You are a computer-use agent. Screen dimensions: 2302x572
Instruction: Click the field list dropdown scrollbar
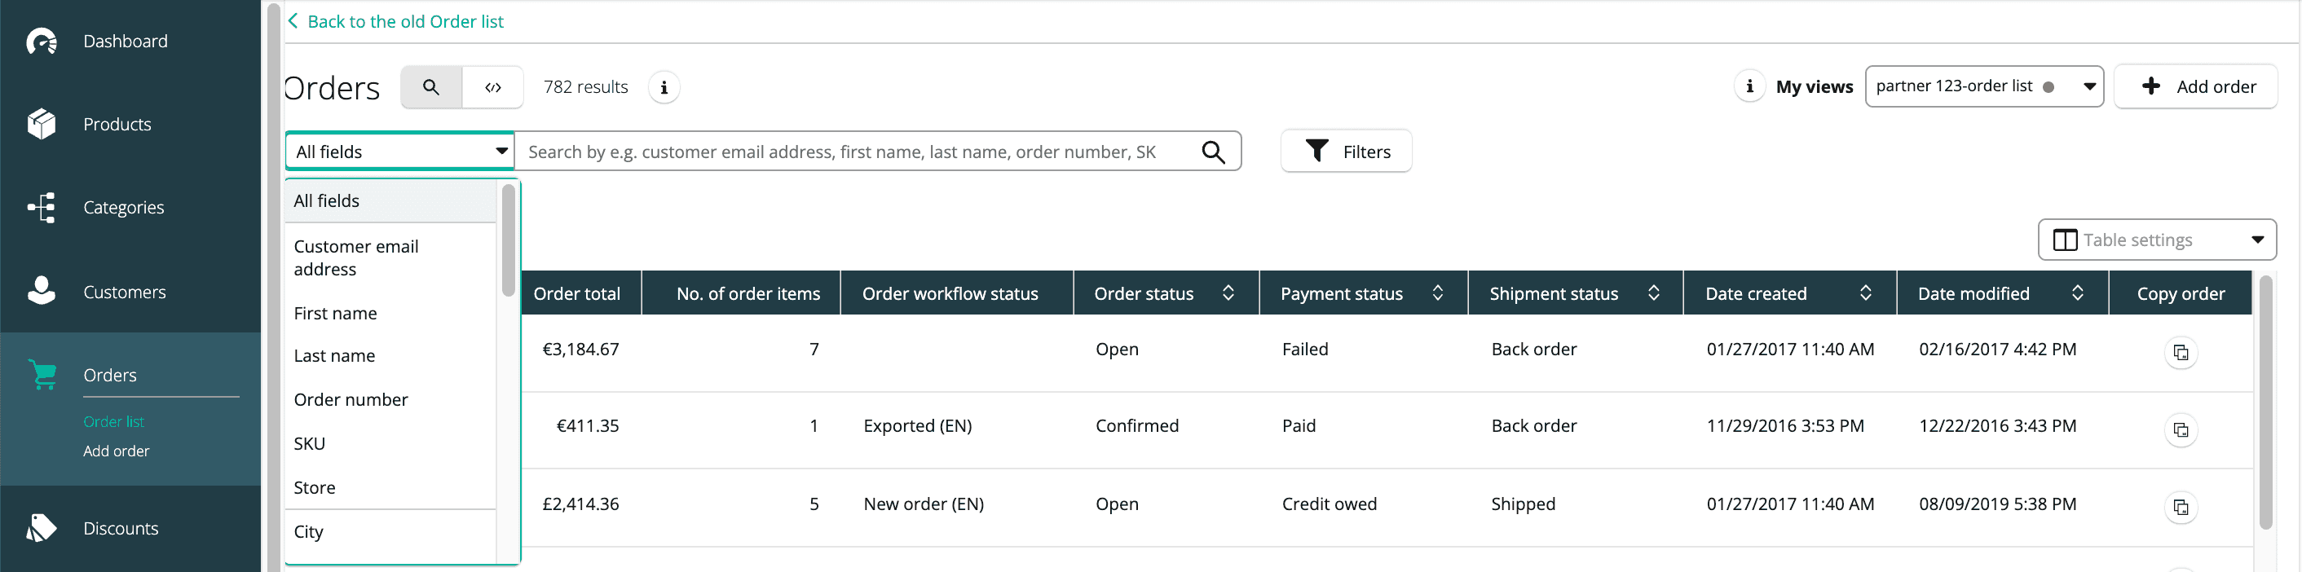coord(509,241)
